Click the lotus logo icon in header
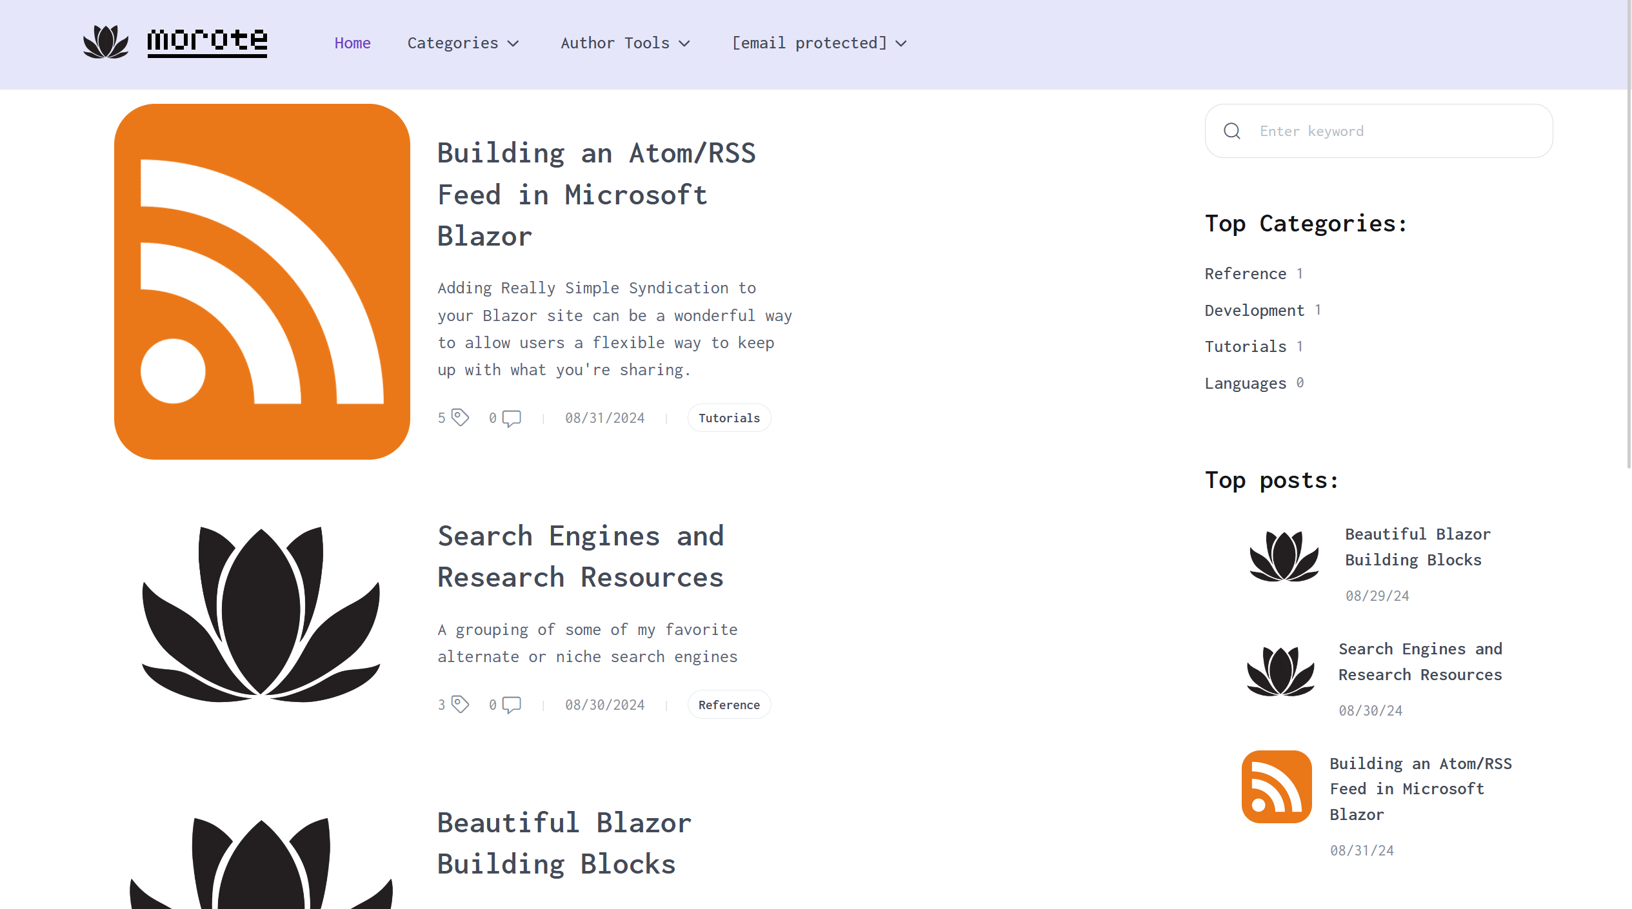The width and height of the screenshot is (1632, 909). pos(106,43)
